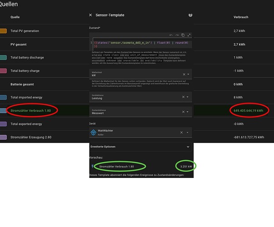Click the Stromzähler Verbrauch 1.80 preview entry
Image resolution: width=274 pixels, height=227 pixels.
coord(117,167)
